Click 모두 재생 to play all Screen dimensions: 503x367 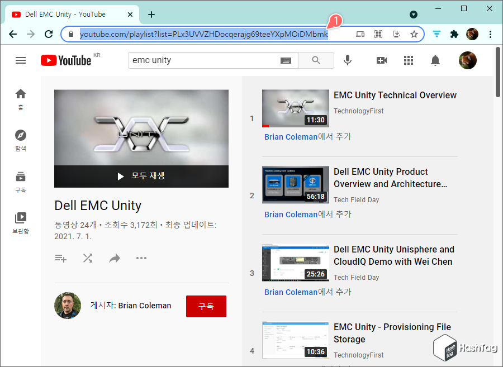[141, 176]
